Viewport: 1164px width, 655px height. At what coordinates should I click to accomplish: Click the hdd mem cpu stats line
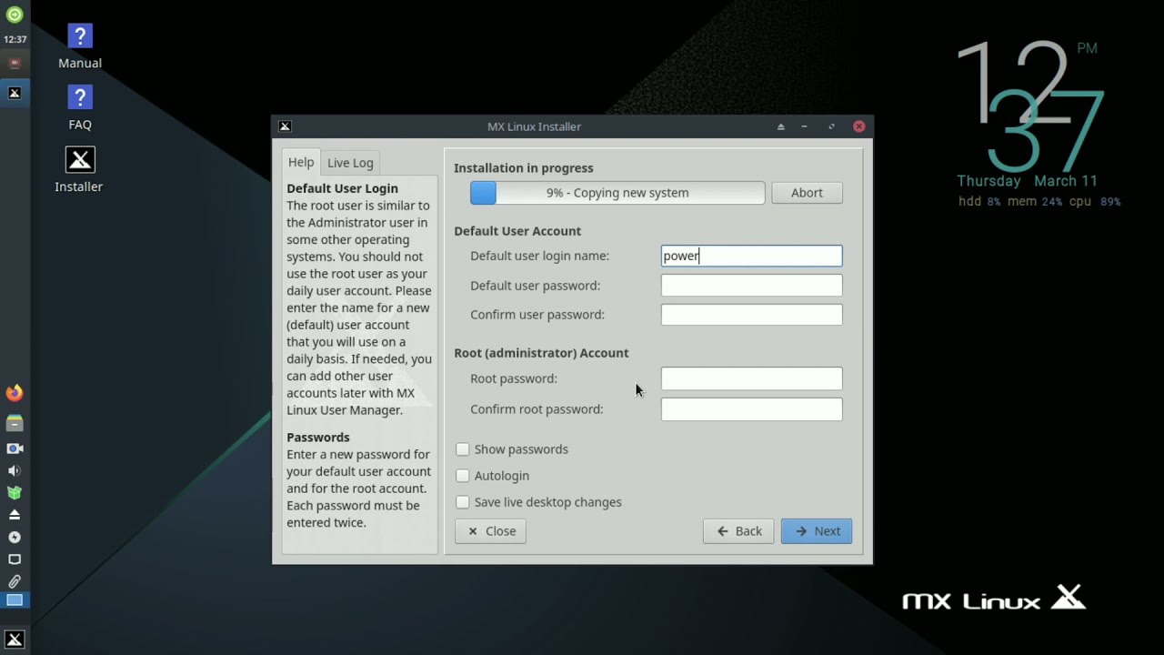(1039, 202)
